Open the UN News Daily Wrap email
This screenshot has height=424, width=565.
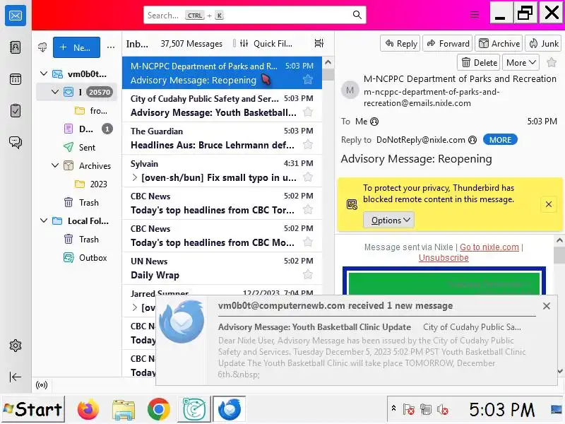click(x=221, y=268)
